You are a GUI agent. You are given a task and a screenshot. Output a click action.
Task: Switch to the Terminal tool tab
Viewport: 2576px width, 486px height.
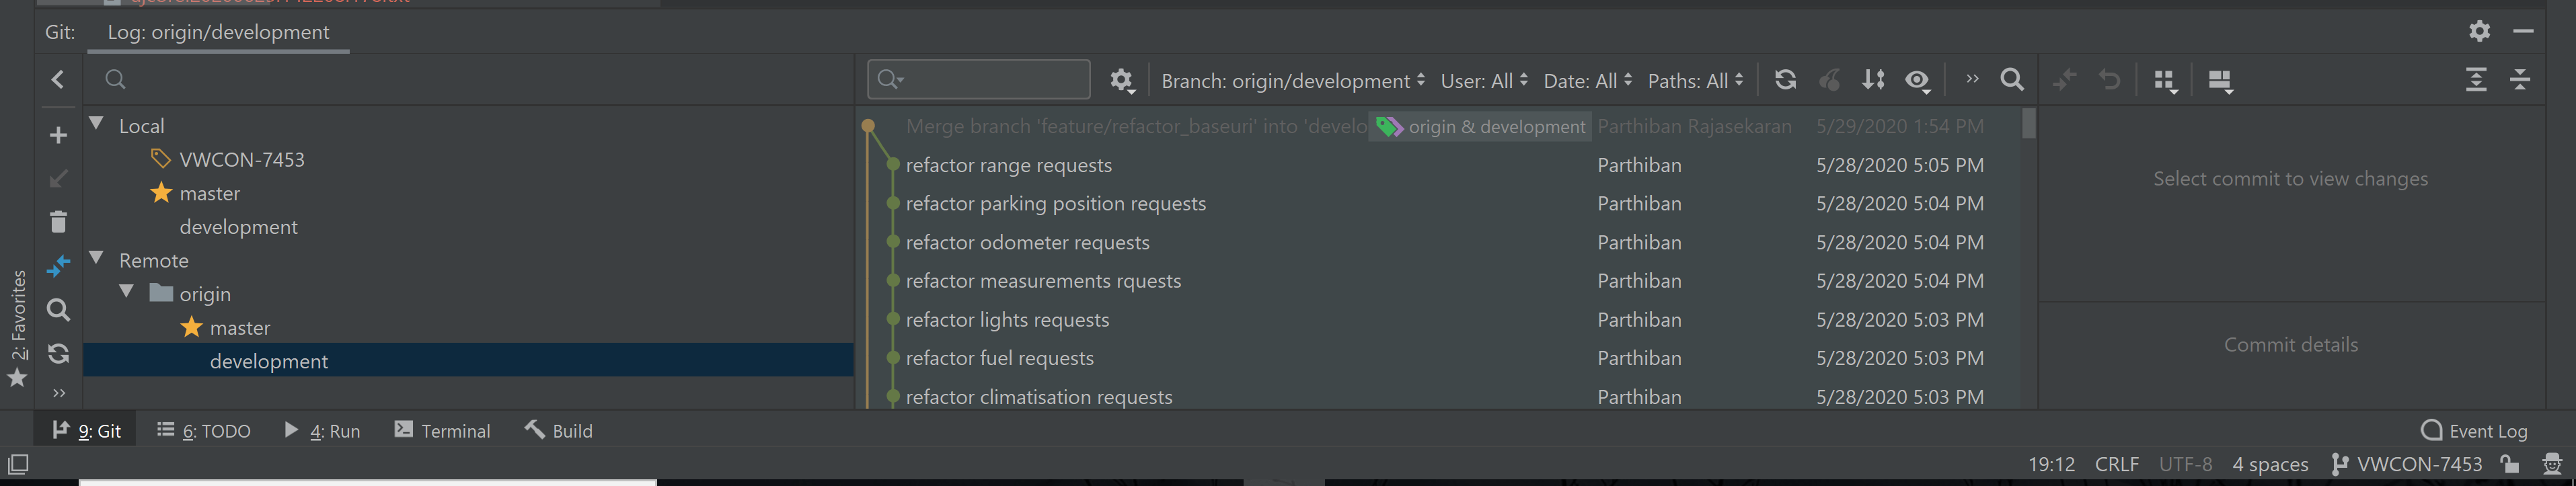(x=442, y=431)
